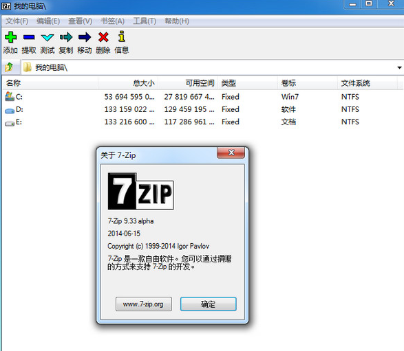Image resolution: width=404 pixels, height=351 pixels.
Task: Go up one folder level icon
Action: (x=9, y=67)
